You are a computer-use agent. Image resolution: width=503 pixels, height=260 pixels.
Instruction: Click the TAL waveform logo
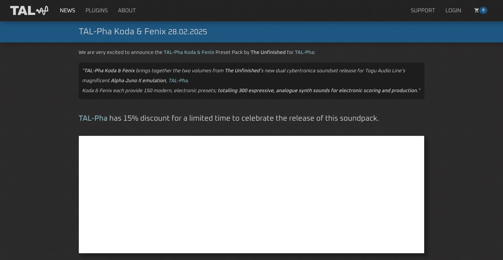(29, 10)
